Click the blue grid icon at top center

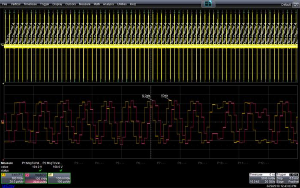pos(209,3)
